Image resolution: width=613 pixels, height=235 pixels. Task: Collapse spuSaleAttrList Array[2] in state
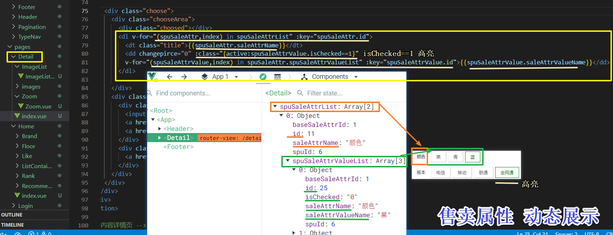275,106
